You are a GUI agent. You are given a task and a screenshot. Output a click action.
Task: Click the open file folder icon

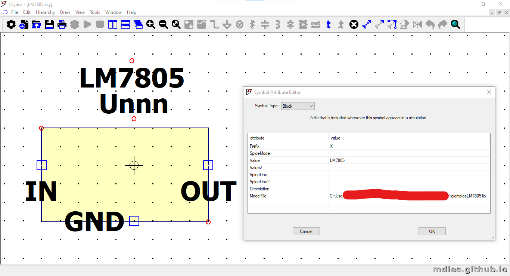click(x=37, y=25)
